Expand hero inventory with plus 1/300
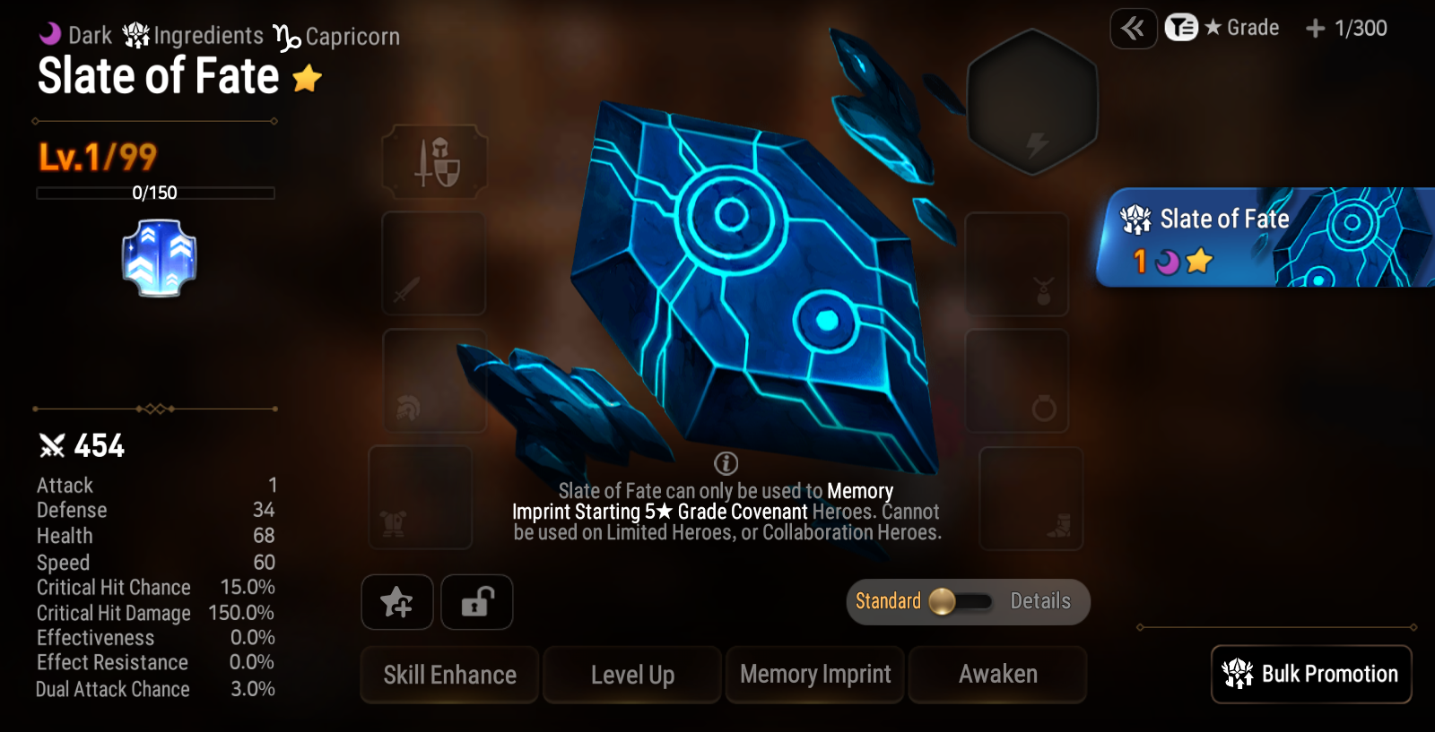 1346,29
